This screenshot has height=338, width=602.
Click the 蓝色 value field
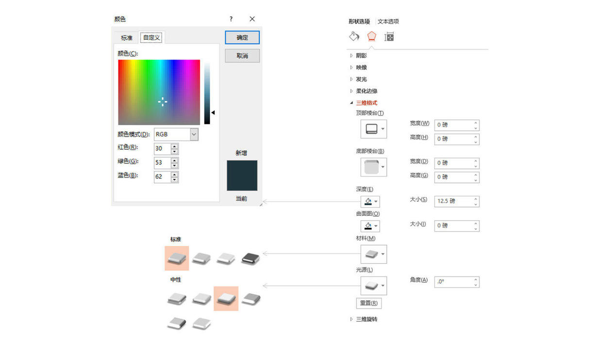pyautogui.click(x=162, y=177)
